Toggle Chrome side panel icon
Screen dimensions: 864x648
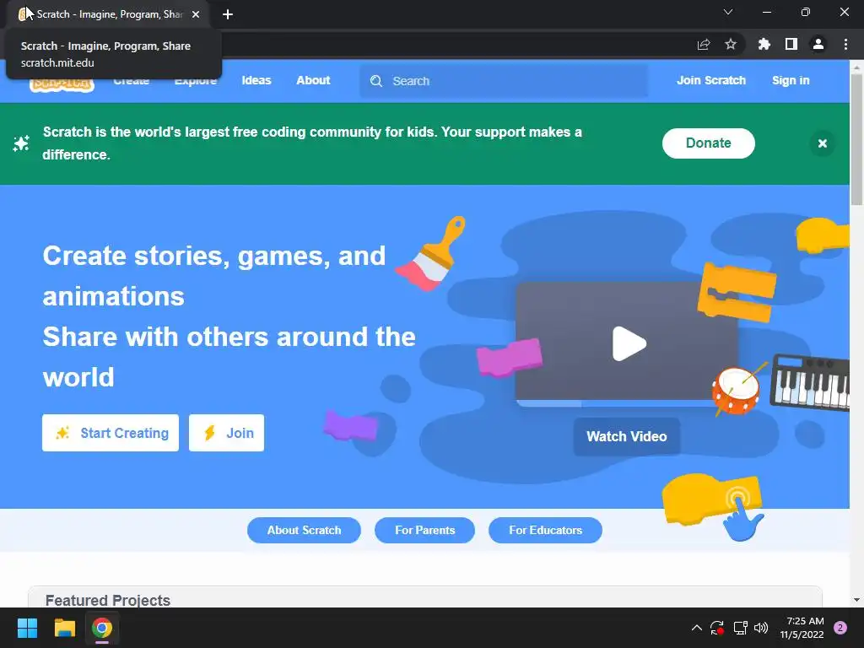click(x=791, y=44)
